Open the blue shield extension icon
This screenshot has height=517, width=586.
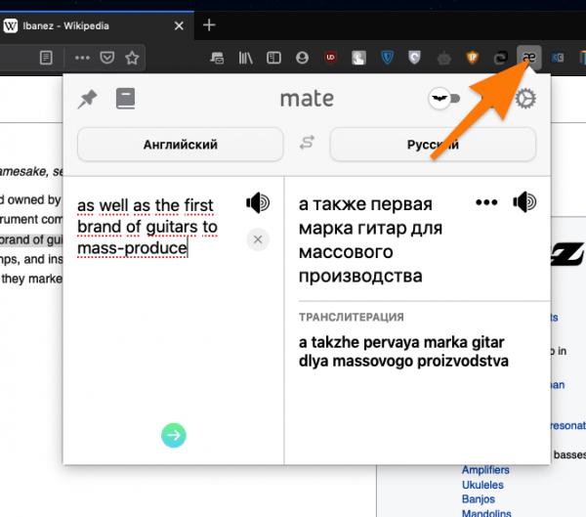(x=387, y=58)
